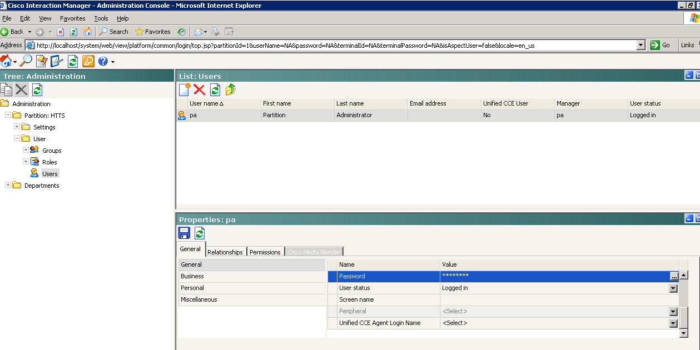Expand the Groups node

[x=26, y=150]
